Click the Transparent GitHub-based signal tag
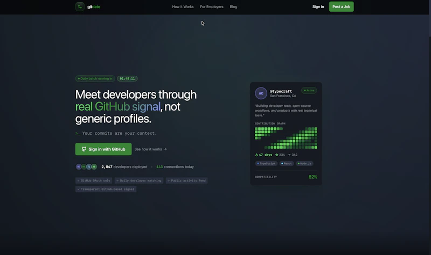Viewport: 431px width, 255px height. (x=106, y=189)
